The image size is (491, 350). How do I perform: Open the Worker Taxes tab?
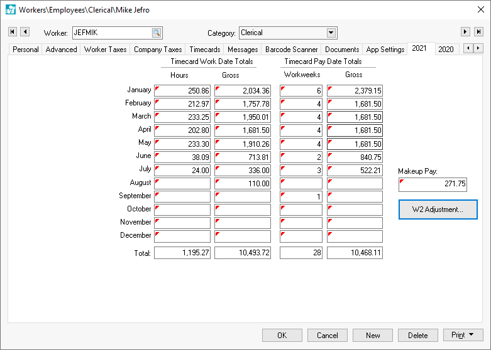coord(105,50)
